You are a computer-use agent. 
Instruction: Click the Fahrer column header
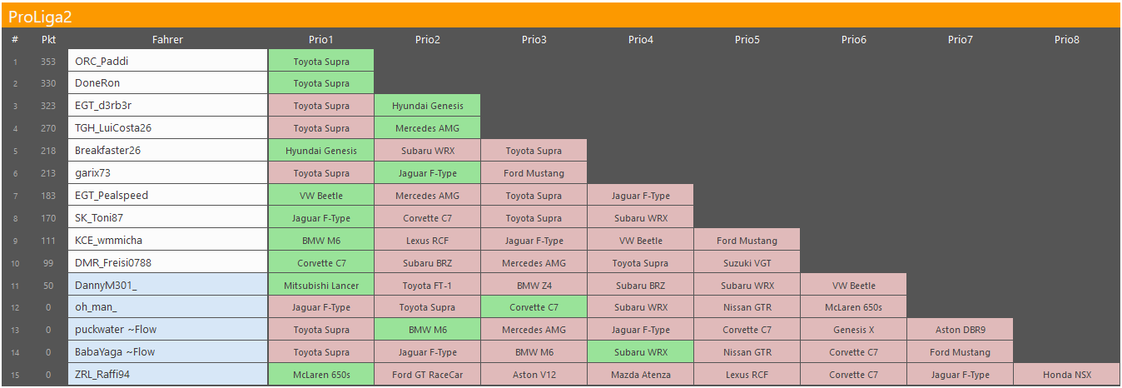(x=167, y=39)
